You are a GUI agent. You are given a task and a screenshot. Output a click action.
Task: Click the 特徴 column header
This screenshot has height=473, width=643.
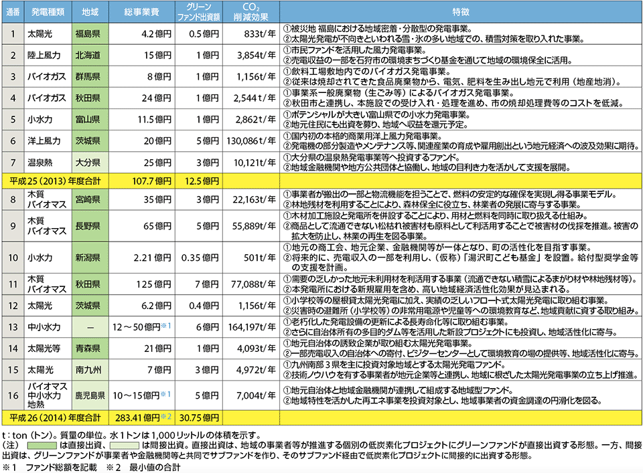click(461, 12)
